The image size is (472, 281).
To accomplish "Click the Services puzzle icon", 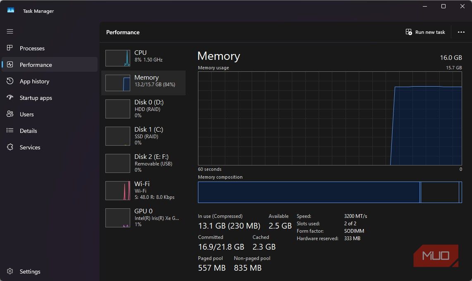I will [x=10, y=147].
